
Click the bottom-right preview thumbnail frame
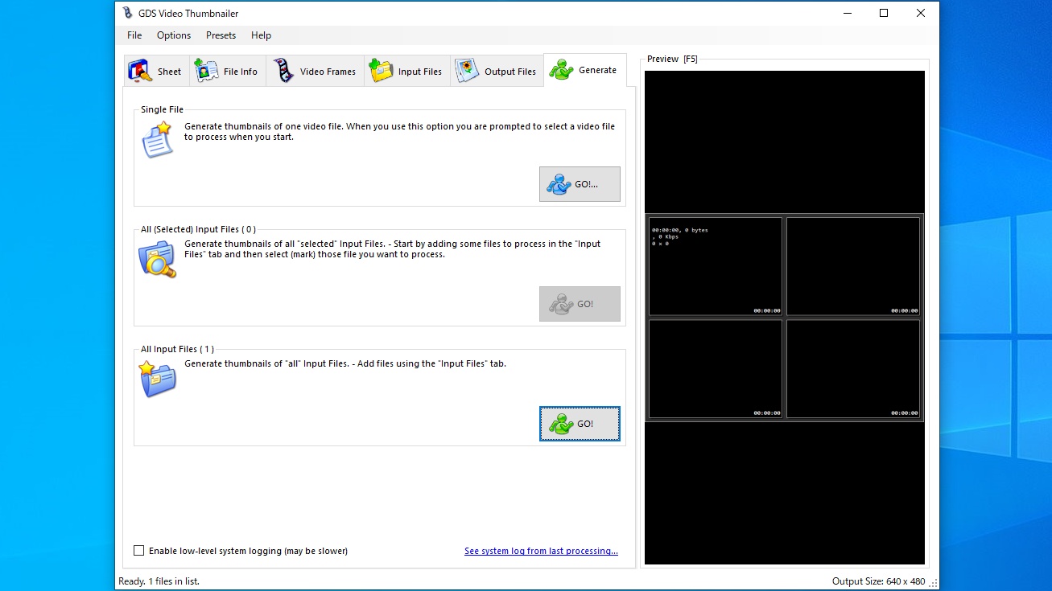click(x=853, y=369)
